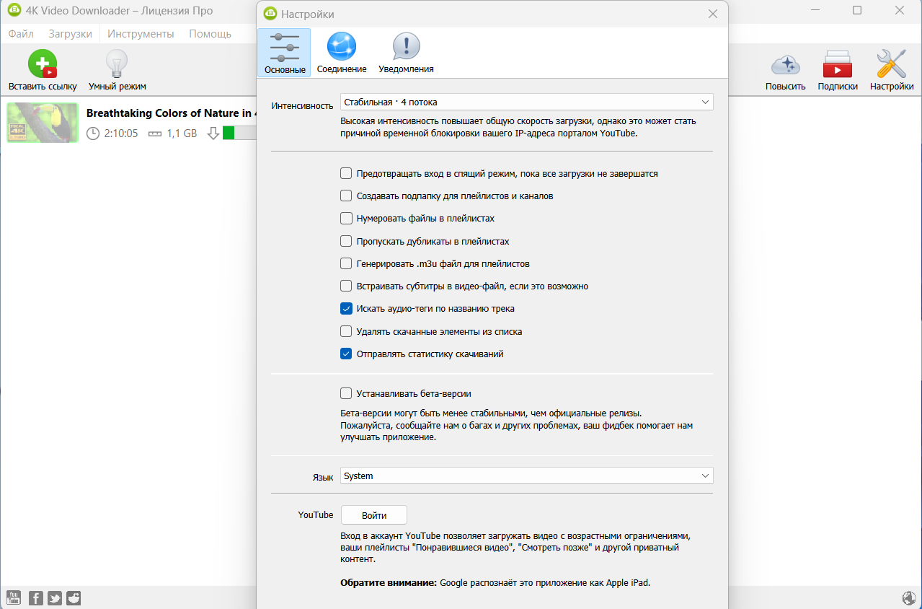Expand the Интенсивность dropdown

point(527,102)
